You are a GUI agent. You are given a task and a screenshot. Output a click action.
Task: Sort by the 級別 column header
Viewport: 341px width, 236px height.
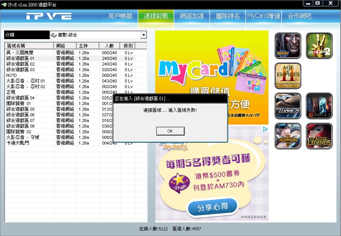point(128,46)
